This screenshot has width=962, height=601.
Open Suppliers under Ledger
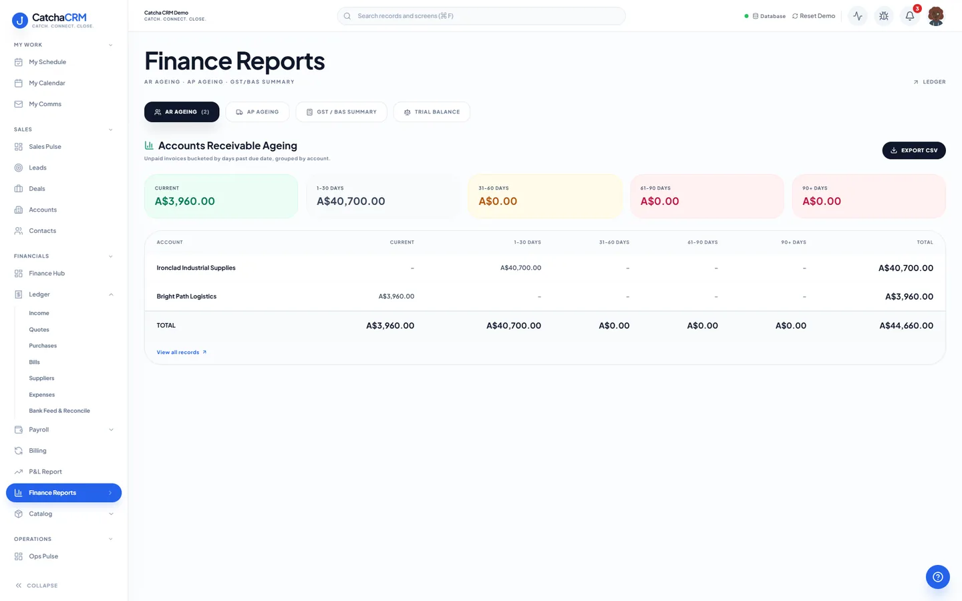click(x=41, y=379)
